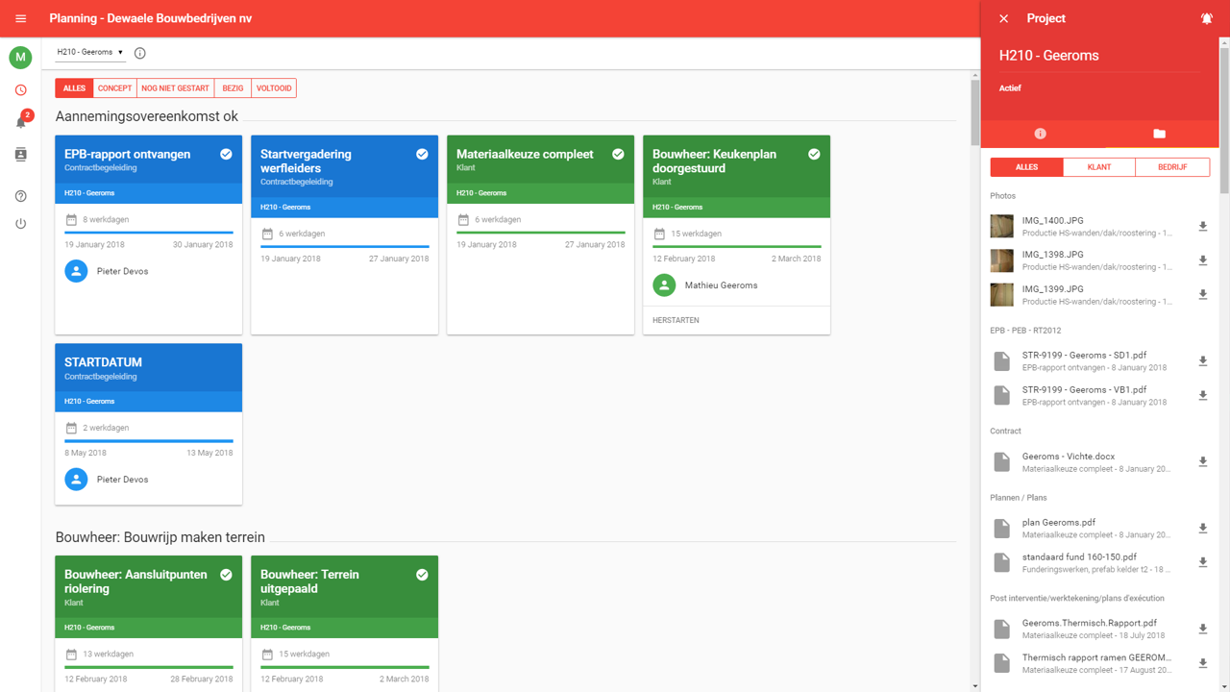Download STR-9199 - Geeroms - SD1.pdf
This screenshot has width=1230, height=692.
pos(1202,361)
